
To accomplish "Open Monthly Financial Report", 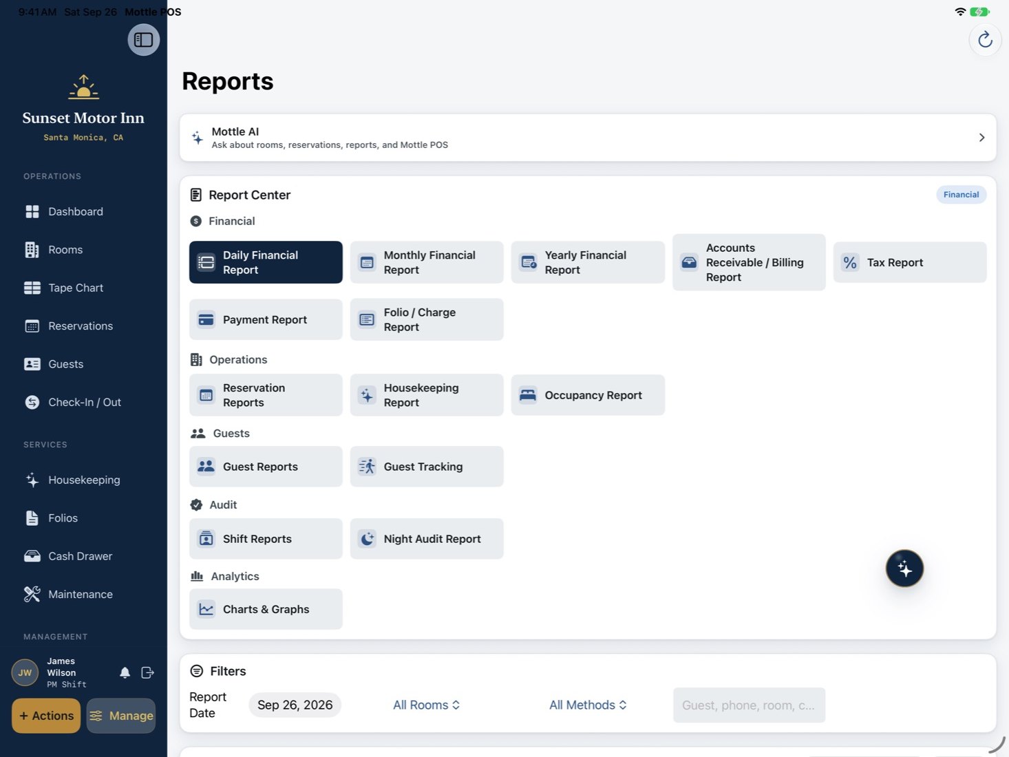I will (427, 262).
